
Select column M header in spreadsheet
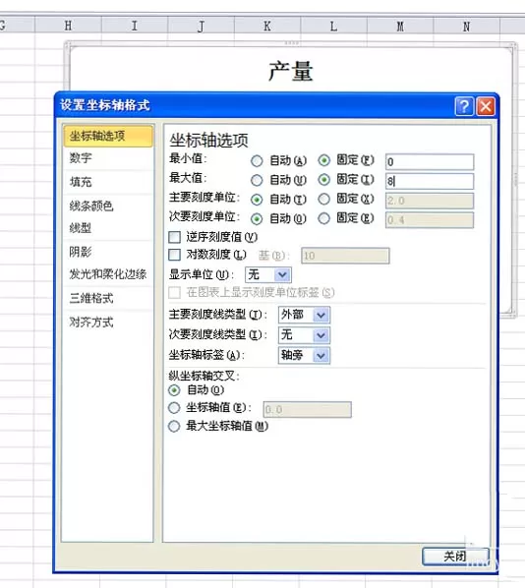(400, 26)
